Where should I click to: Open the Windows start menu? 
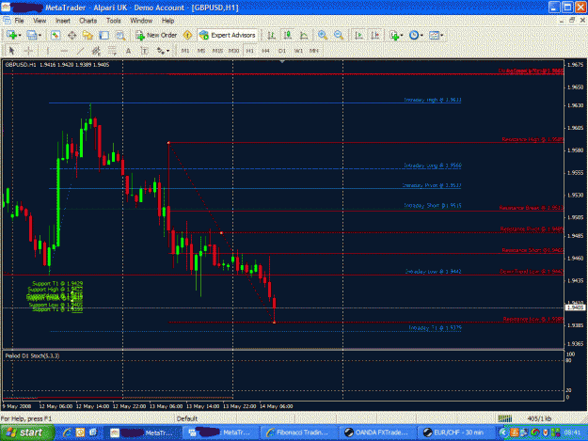coord(27,433)
